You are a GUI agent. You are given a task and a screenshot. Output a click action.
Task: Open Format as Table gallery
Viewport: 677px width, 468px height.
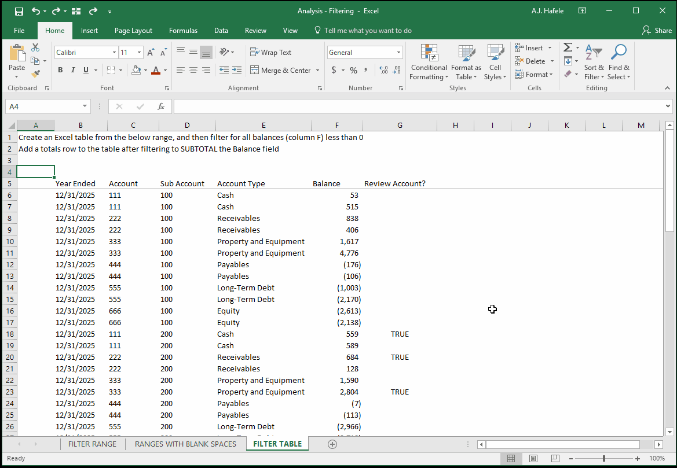click(x=466, y=62)
